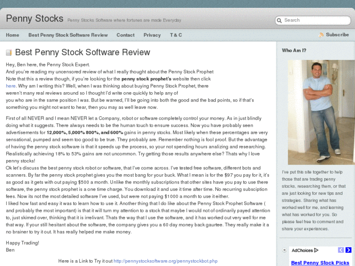This screenshot has width=355, height=266.
Task: Click the Penny Stocks site title
Action: pos(35,19)
